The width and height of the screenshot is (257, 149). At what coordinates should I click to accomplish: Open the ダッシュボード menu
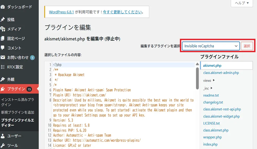[20, 7]
